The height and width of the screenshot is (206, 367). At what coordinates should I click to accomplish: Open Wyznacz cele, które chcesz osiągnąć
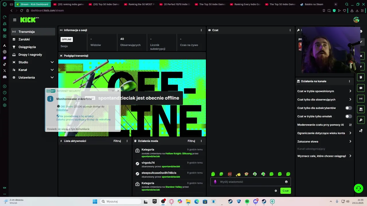click(x=324, y=156)
